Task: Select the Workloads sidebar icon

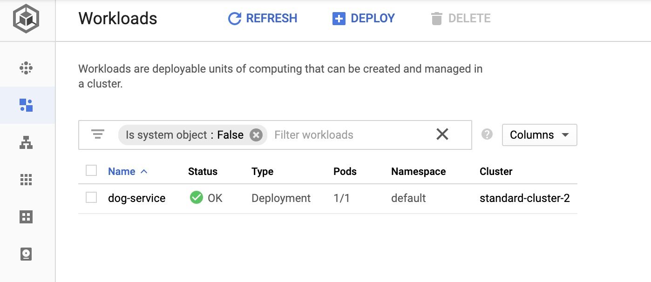Action: [x=27, y=106]
